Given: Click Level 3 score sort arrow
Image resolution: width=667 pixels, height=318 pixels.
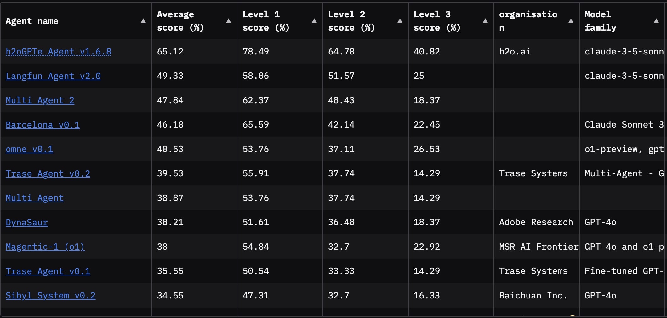Looking at the screenshot, I should (x=485, y=21).
